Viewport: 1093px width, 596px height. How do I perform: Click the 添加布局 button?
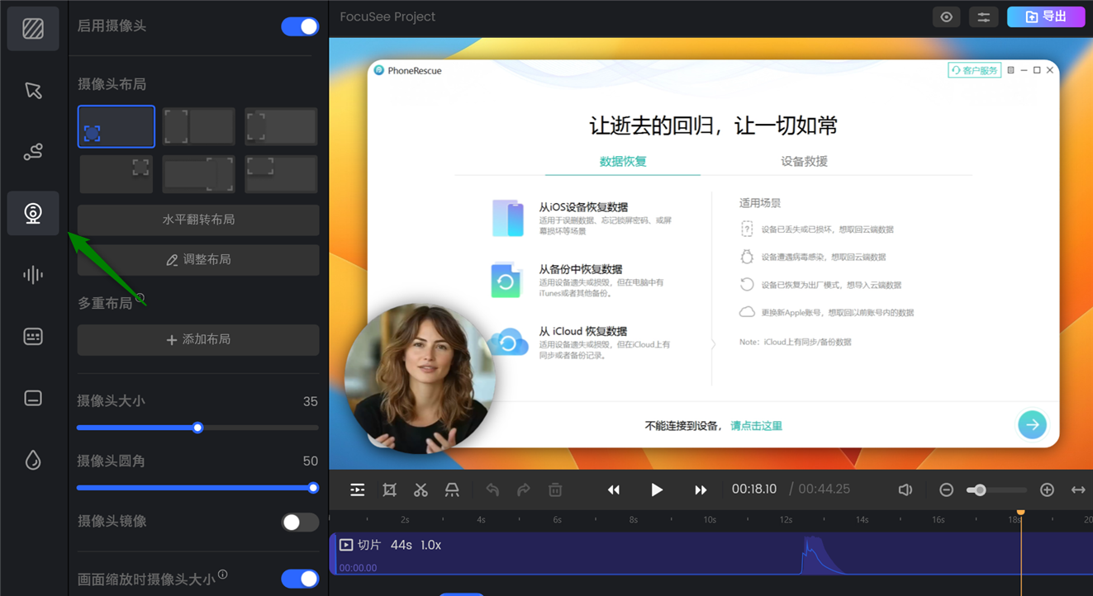[198, 339]
